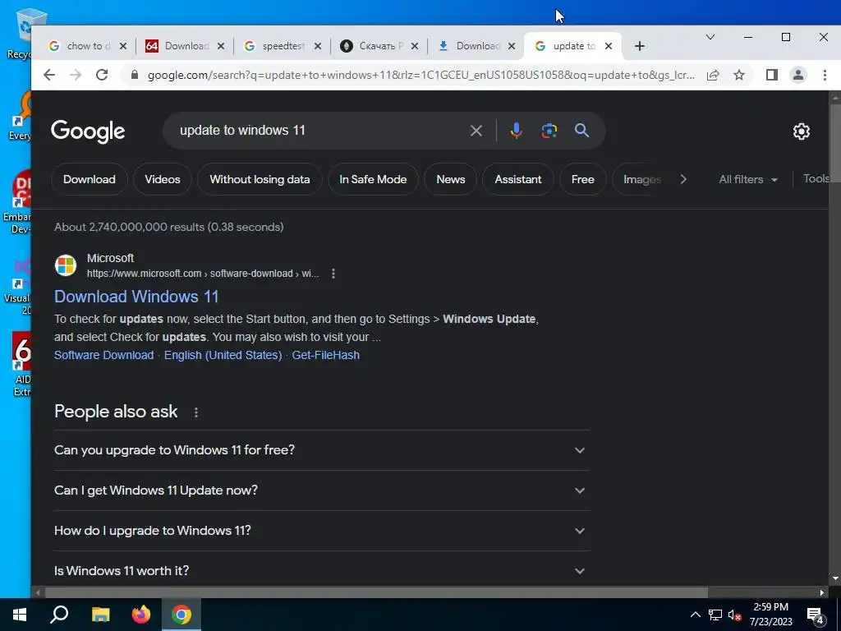841x631 pixels.
Task: Apply the Free filter chip
Action: pos(583,179)
